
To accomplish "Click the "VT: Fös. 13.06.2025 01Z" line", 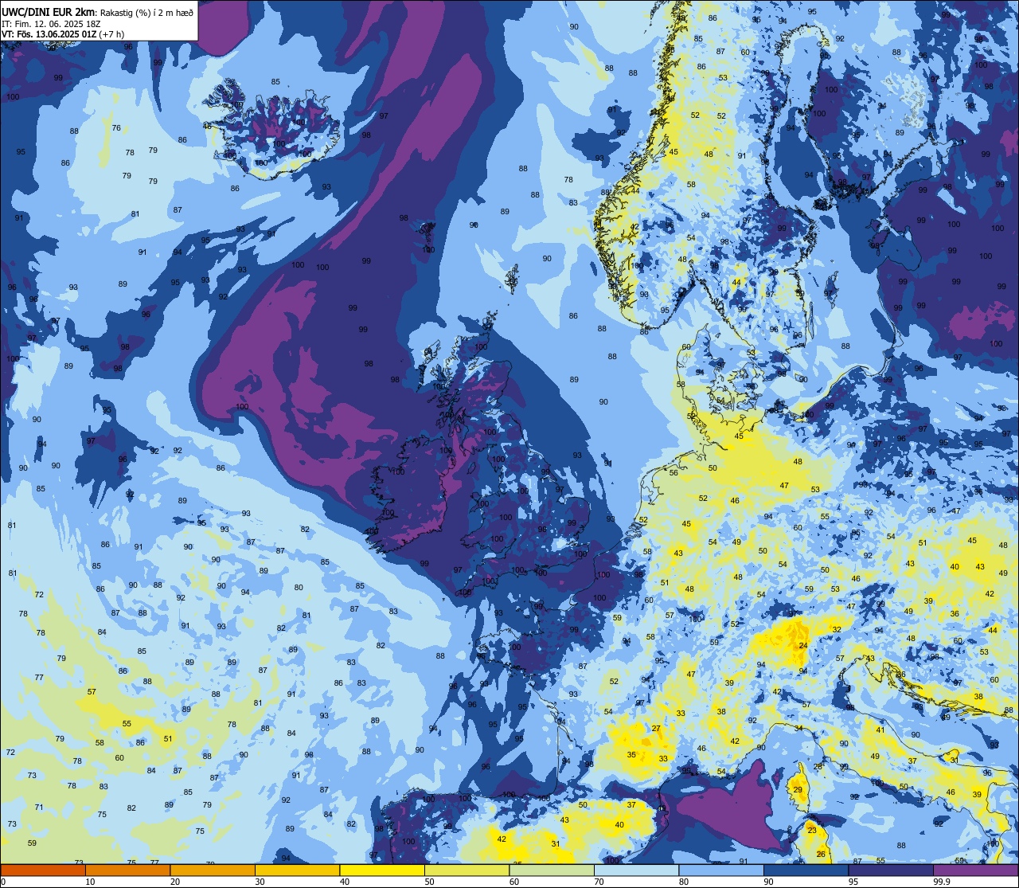I will point(49,34).
